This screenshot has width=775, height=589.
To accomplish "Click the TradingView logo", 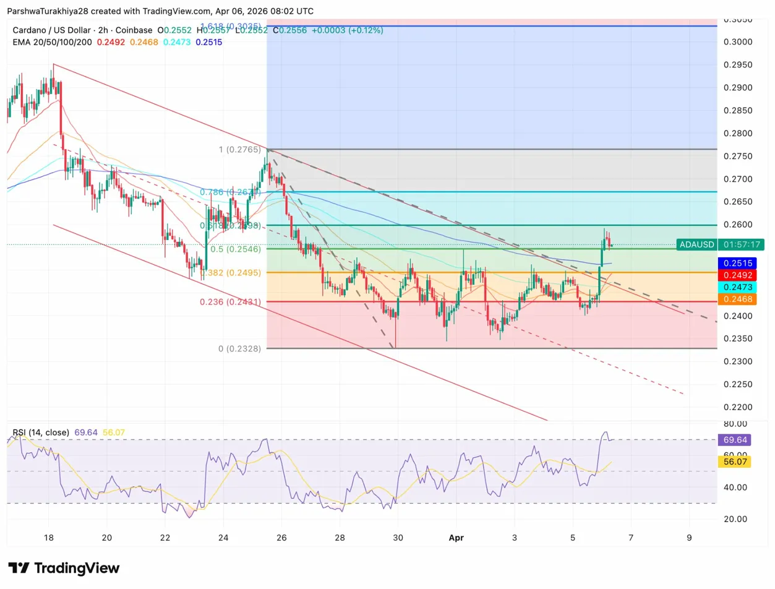I will 62,567.
